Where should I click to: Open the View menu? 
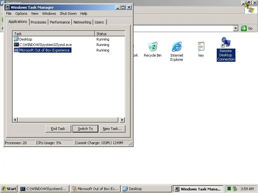(35, 14)
